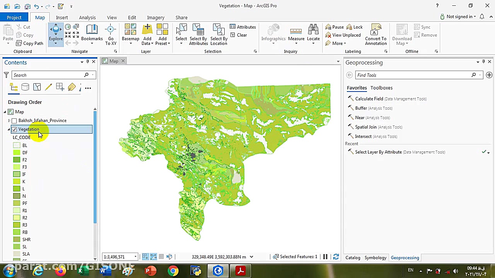Viewport: 495px width, 278px height.
Task: Enable the Bakhsh_Isfahan_Province layer checkbox
Action: click(x=14, y=120)
